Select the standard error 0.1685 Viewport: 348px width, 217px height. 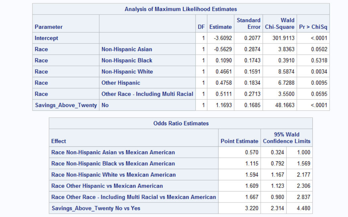pyautogui.click(x=252, y=105)
